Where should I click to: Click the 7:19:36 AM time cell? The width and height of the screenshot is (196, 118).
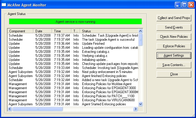pos(62,44)
